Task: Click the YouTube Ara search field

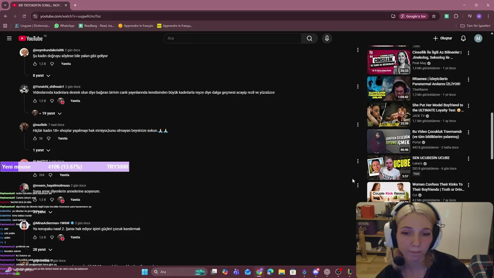Action: (x=232, y=38)
